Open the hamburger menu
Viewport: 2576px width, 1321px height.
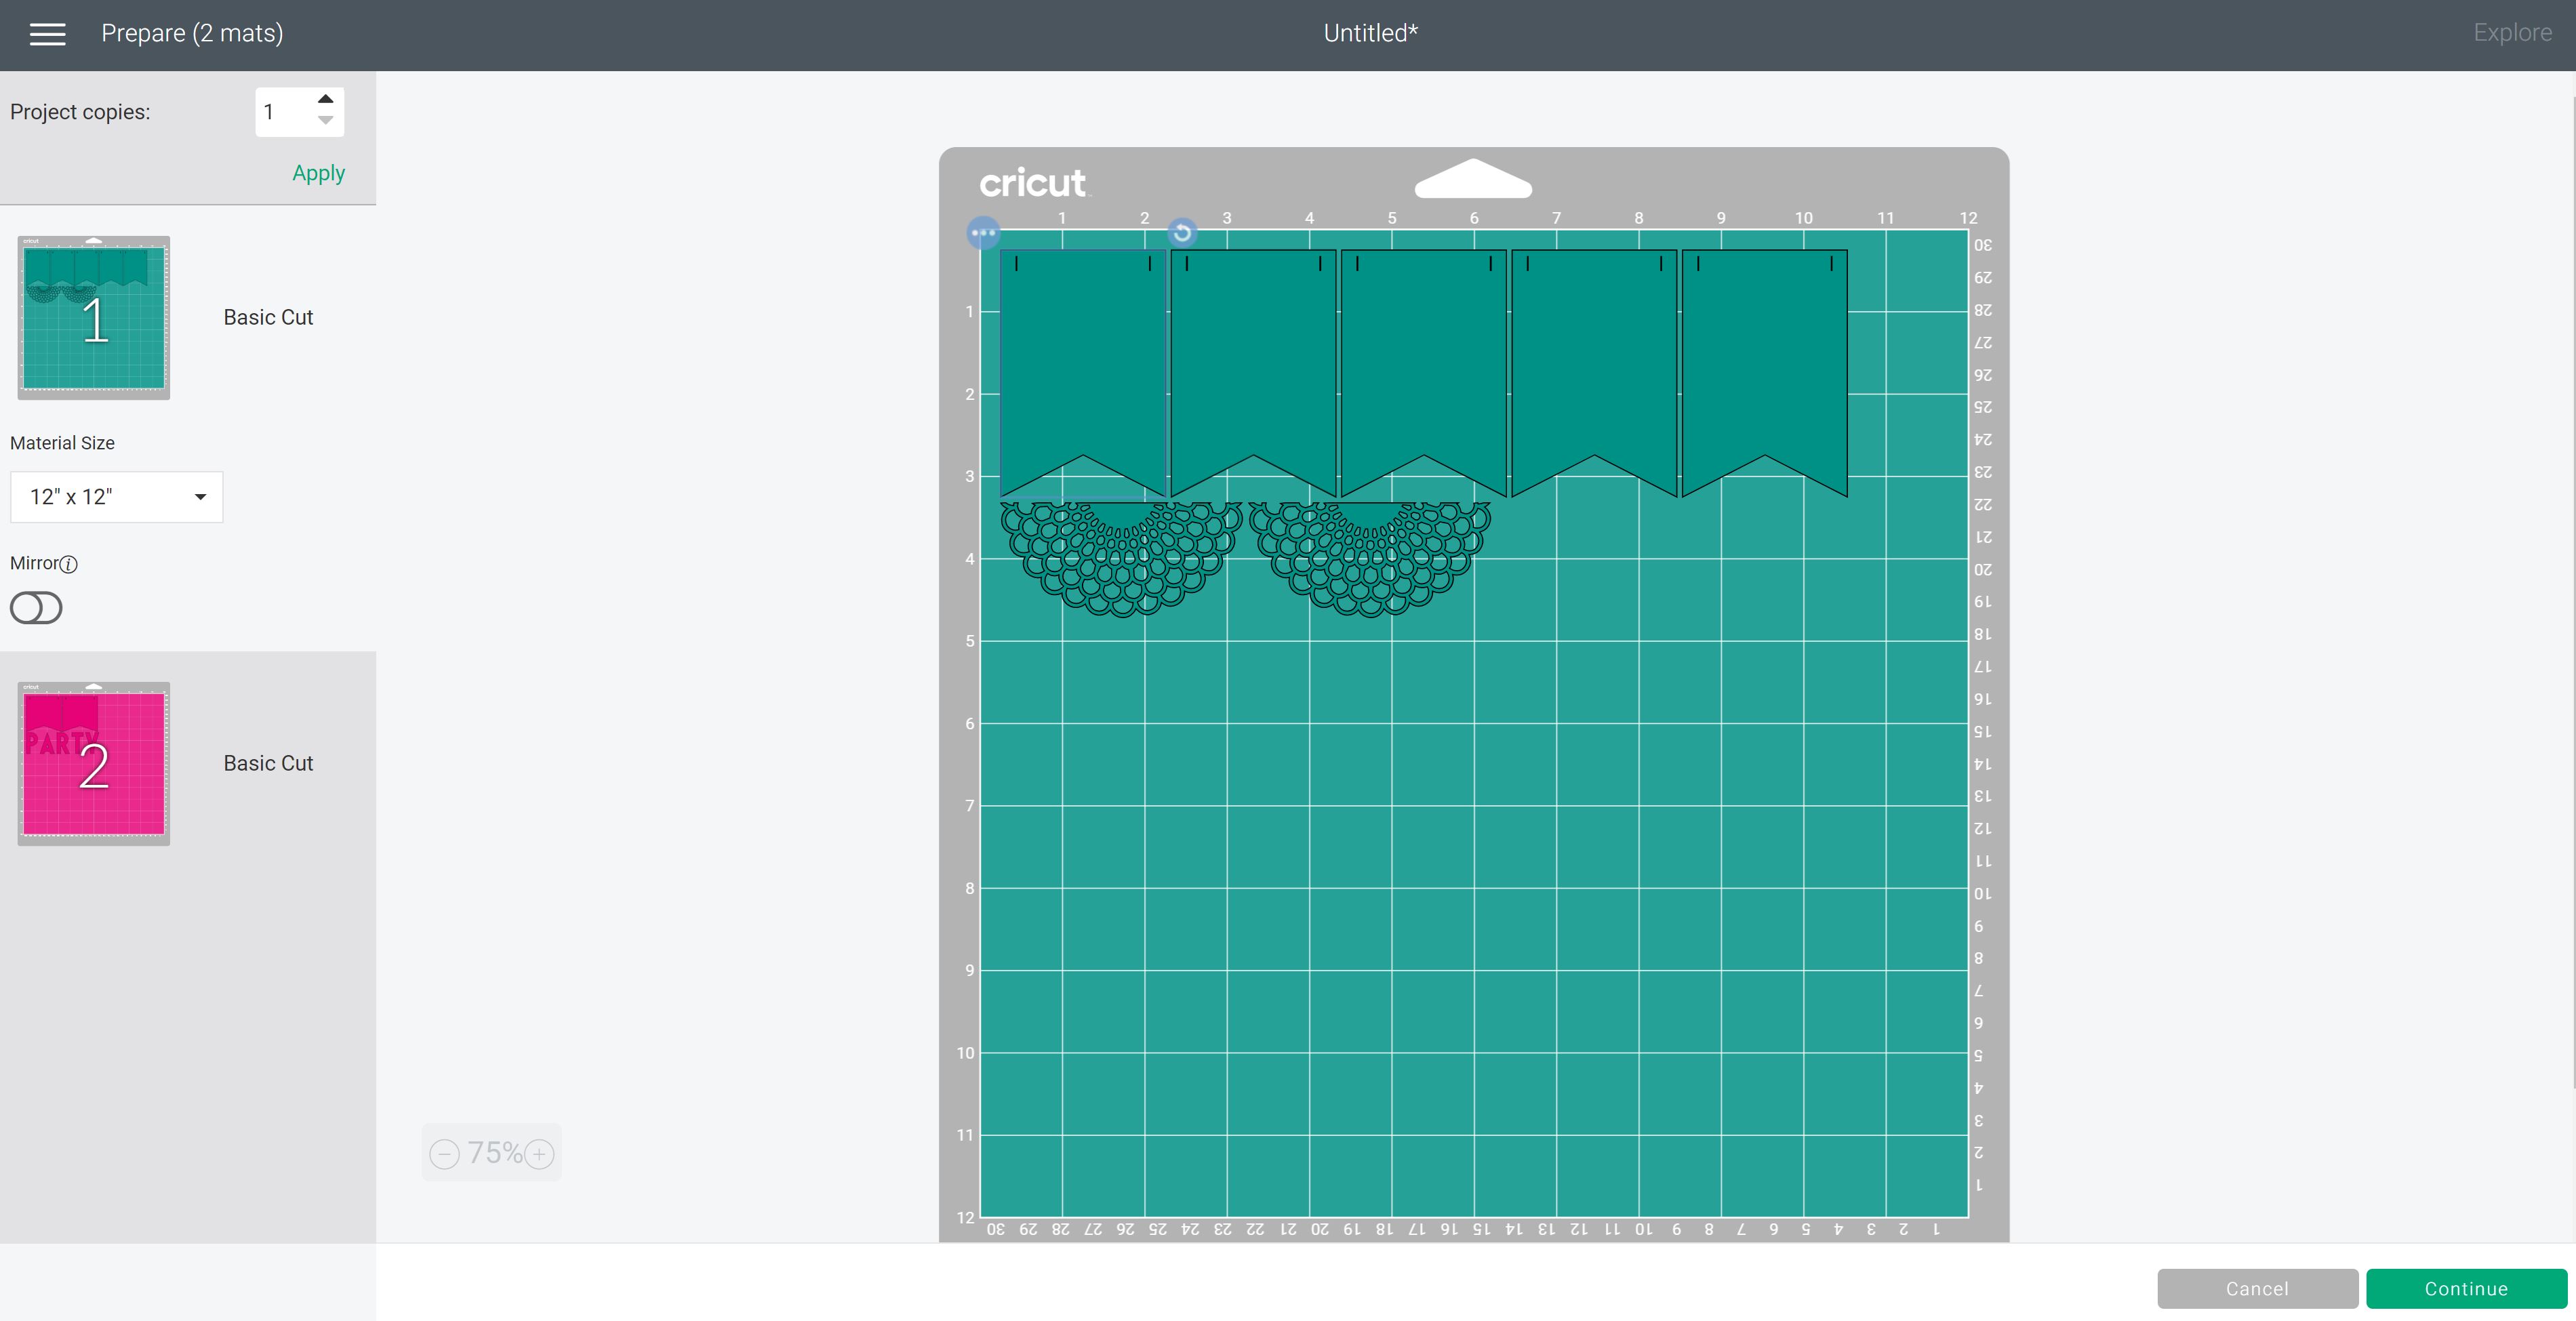47,34
